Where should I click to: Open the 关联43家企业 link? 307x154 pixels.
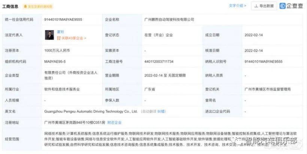coord(73,38)
